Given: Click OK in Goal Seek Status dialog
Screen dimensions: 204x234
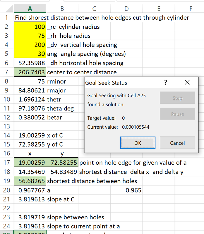Looking at the screenshot, I should tap(138, 143).
